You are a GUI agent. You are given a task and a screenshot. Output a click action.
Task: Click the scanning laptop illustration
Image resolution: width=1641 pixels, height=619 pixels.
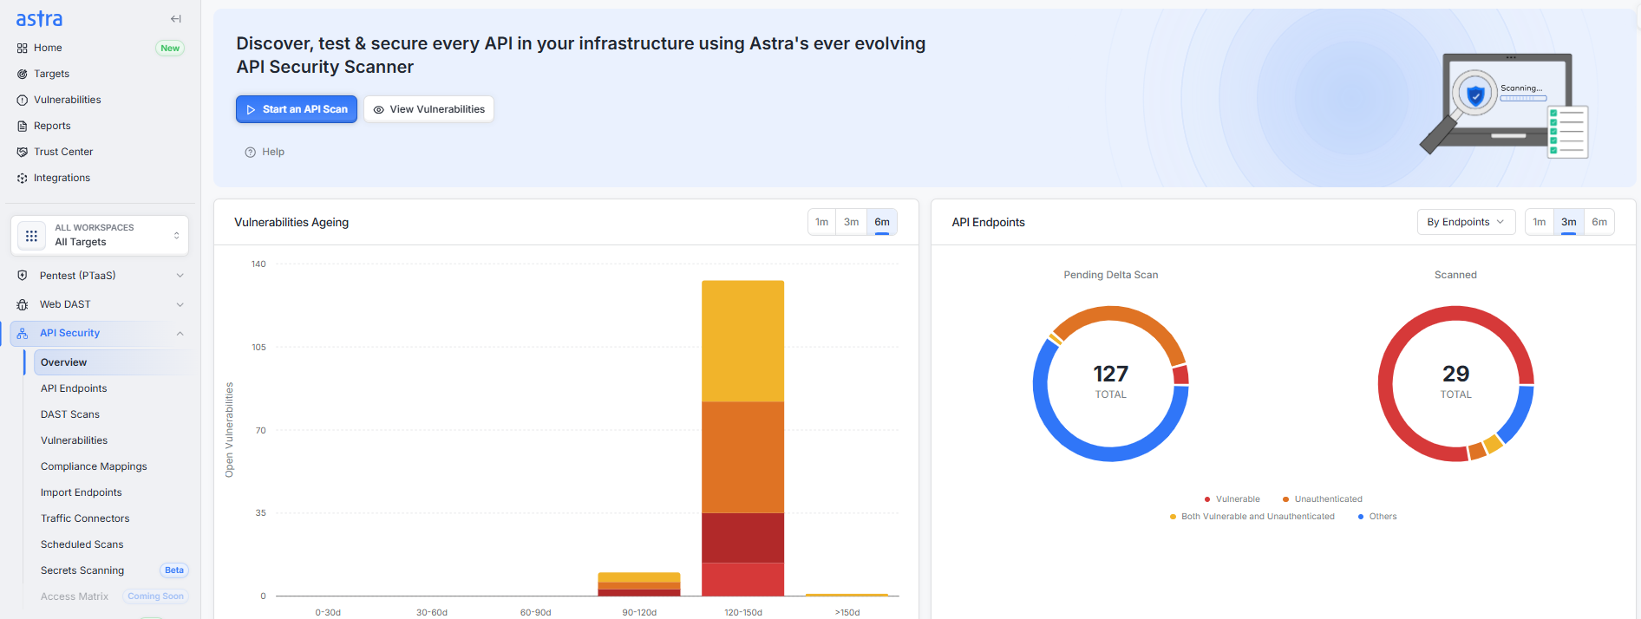pos(1505,106)
